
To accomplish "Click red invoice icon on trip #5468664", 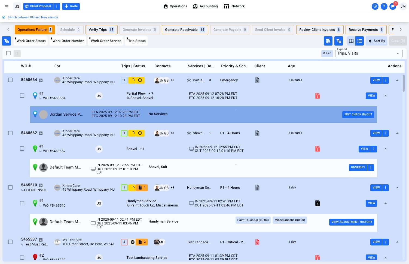I will (318, 96).
